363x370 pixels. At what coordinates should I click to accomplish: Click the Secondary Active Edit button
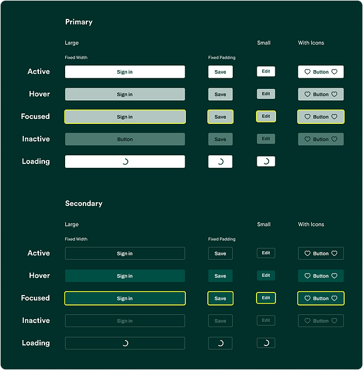266,253
